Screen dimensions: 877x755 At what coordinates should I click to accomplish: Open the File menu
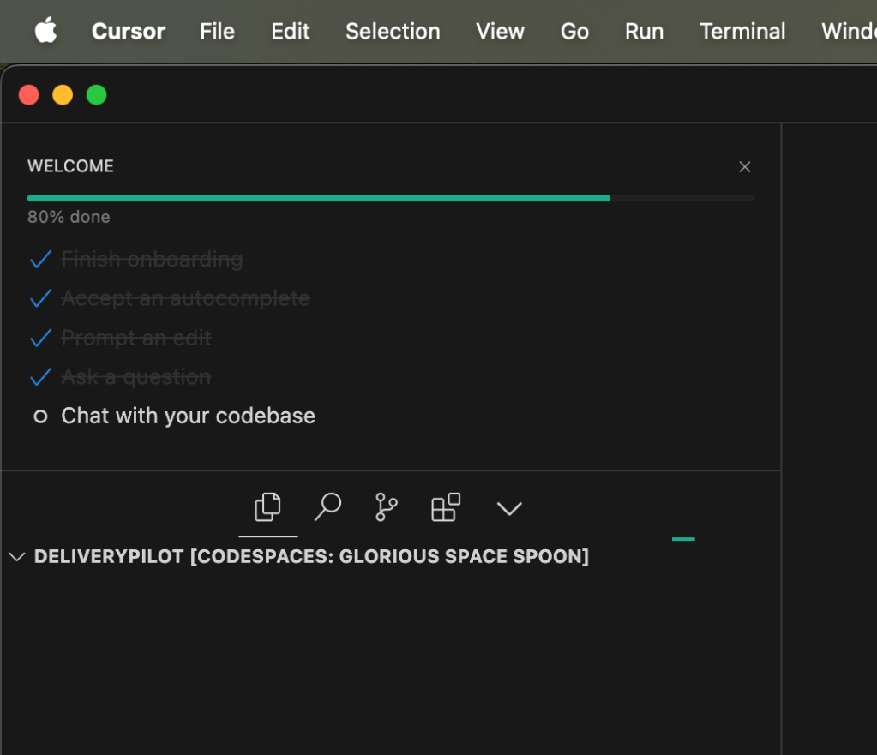[217, 32]
